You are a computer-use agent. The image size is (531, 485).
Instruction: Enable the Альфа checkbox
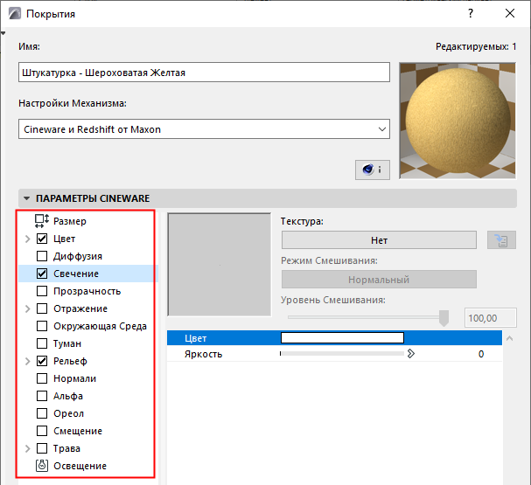[x=42, y=396]
